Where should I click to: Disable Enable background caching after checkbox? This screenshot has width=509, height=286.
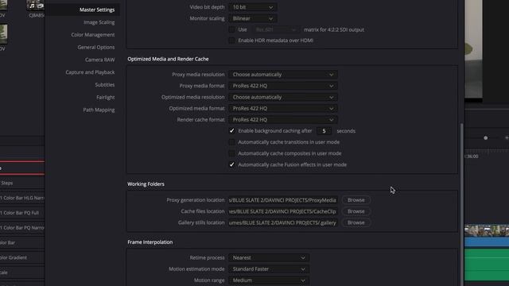(231, 131)
